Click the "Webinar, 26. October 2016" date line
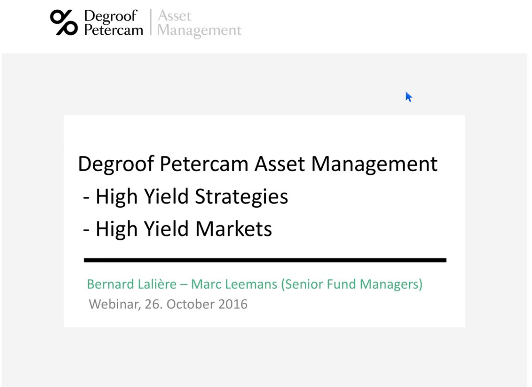532x387 pixels. (168, 304)
